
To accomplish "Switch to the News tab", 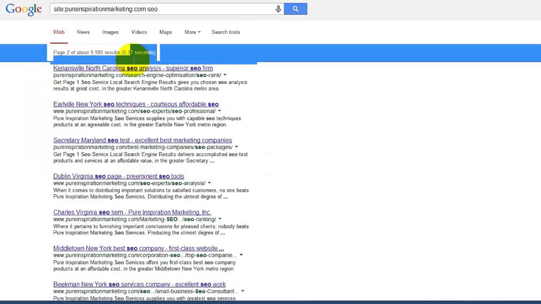I will click(x=83, y=32).
